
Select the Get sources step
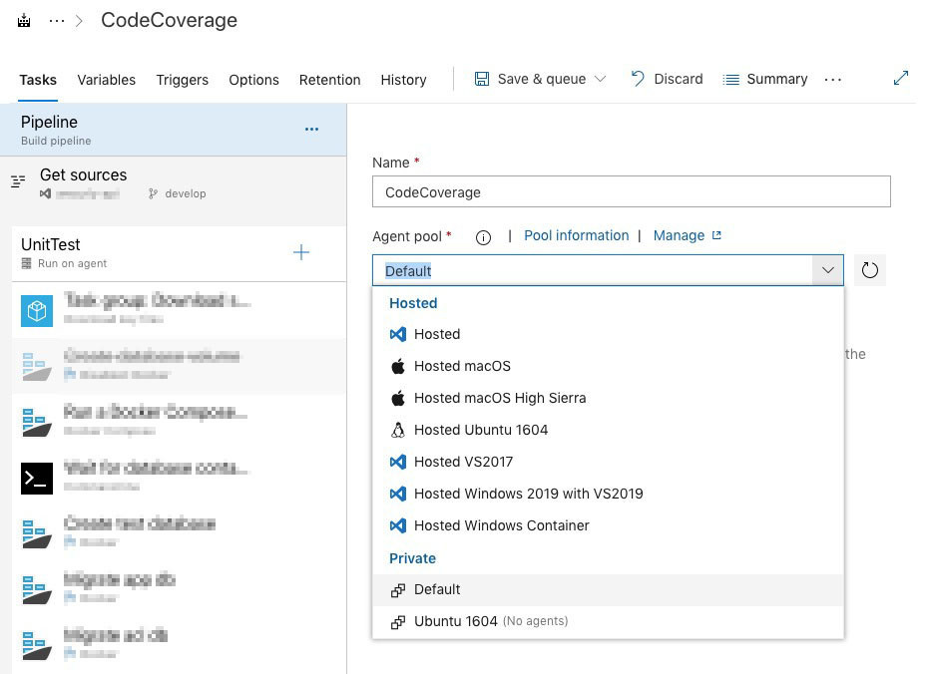pos(174,183)
